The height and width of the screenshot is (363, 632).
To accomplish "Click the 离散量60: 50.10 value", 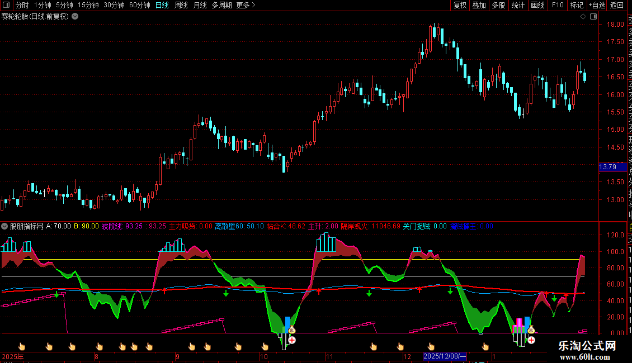I will click(x=239, y=226).
